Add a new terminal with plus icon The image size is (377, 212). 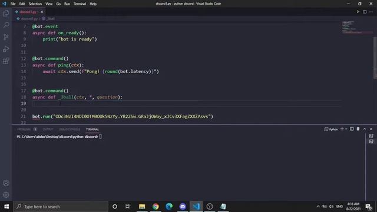(342, 129)
